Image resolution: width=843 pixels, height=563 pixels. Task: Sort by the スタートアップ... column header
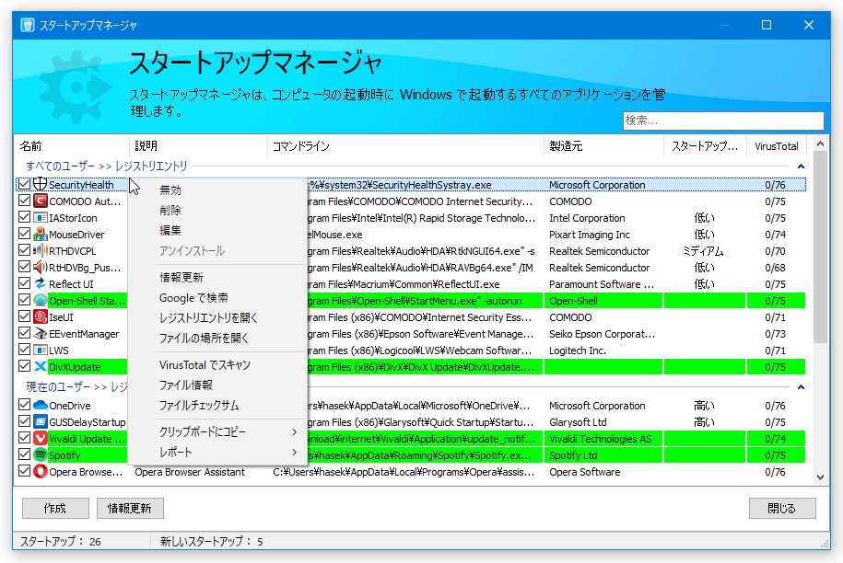(x=705, y=146)
